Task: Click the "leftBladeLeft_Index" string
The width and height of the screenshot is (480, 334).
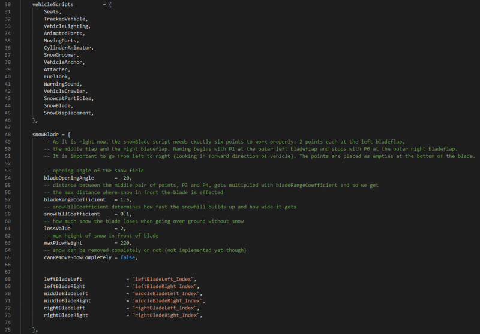Action: pyautogui.click(x=164, y=279)
